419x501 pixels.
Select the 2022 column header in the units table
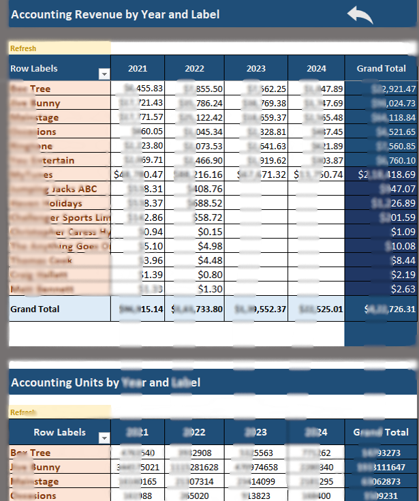(194, 432)
